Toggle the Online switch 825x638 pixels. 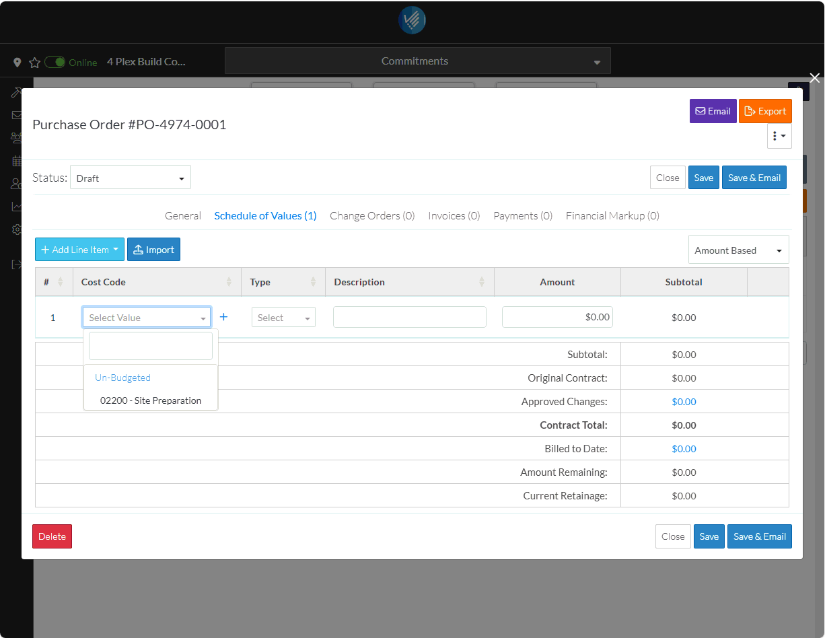click(x=55, y=62)
